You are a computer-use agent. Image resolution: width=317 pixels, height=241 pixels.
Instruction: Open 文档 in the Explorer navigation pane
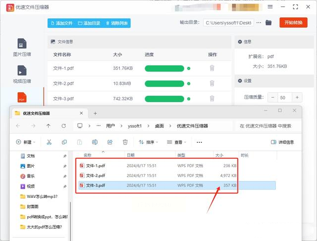[x=31, y=156]
